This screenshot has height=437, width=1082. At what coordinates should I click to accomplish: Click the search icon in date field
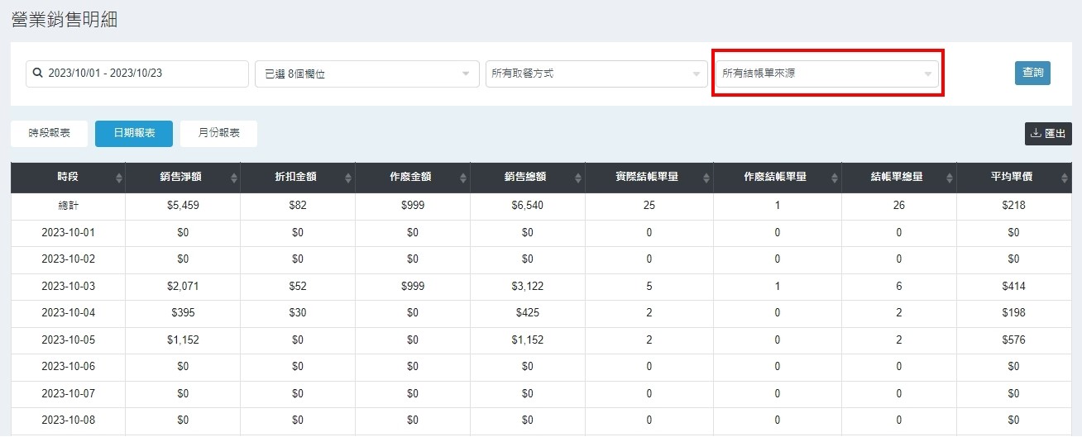tap(37, 74)
